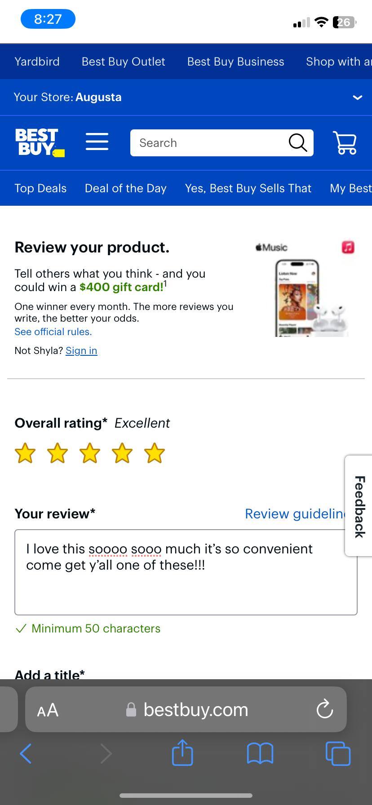
Task: Open the text size AA menu
Action: [48, 710]
